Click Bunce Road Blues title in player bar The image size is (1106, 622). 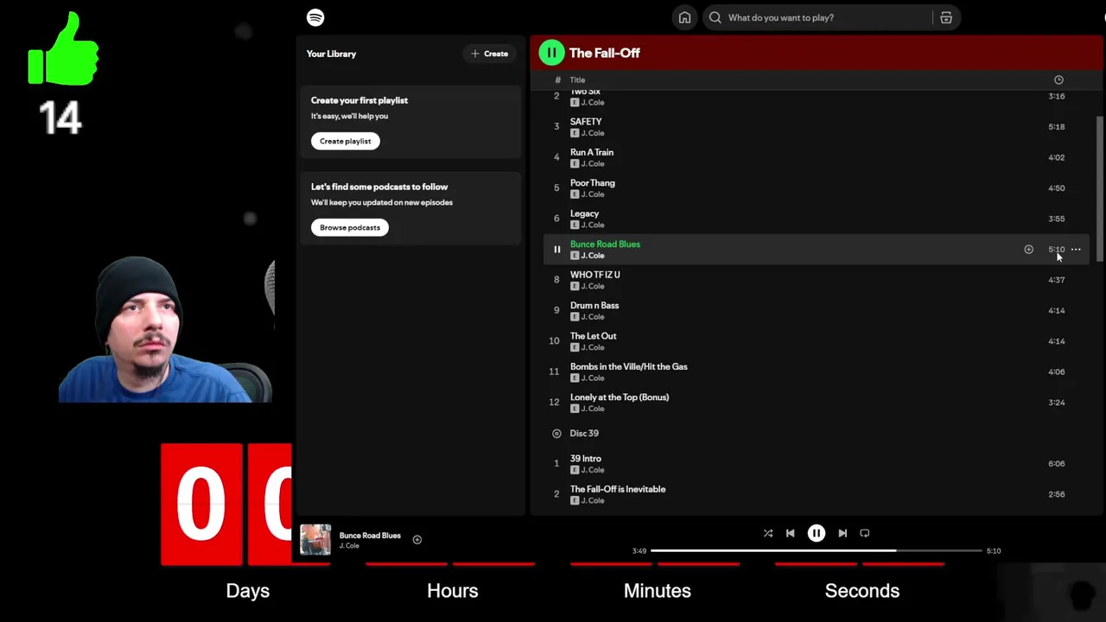point(370,536)
